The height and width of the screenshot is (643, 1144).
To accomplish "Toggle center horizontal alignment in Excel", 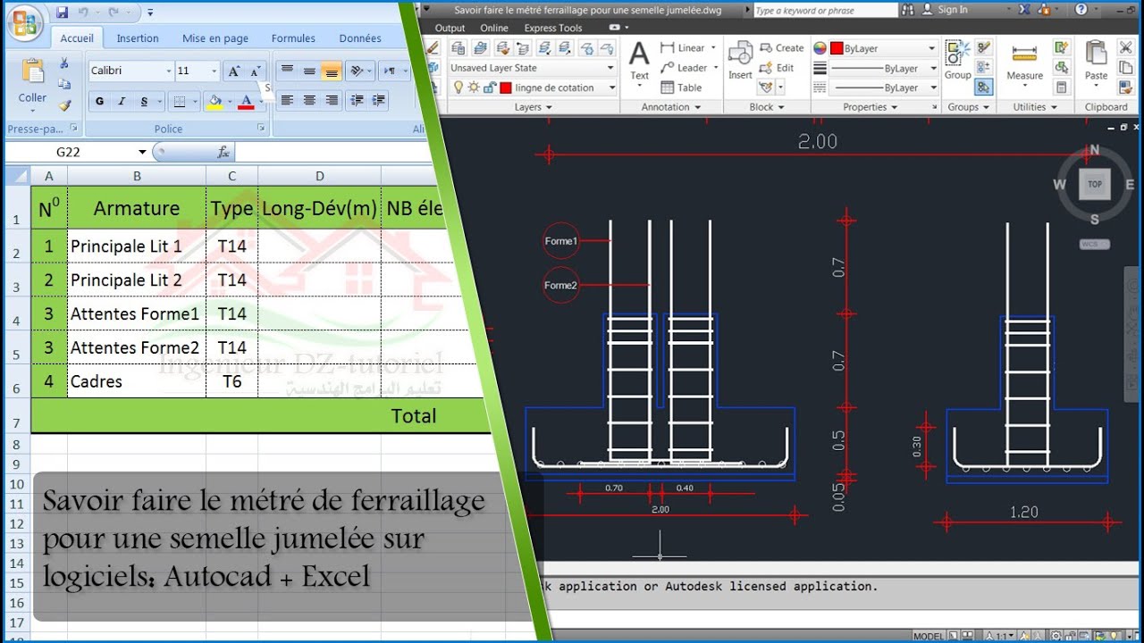I will [x=309, y=100].
